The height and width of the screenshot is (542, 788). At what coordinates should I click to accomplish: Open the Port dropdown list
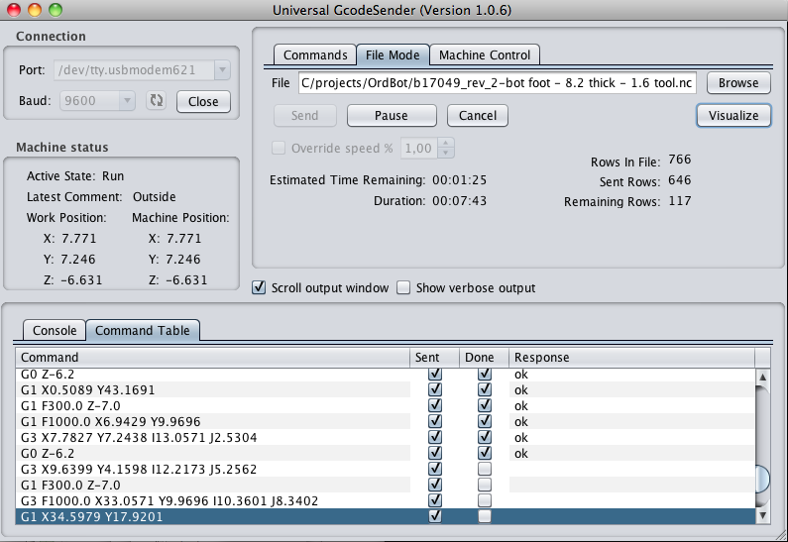pos(222,70)
